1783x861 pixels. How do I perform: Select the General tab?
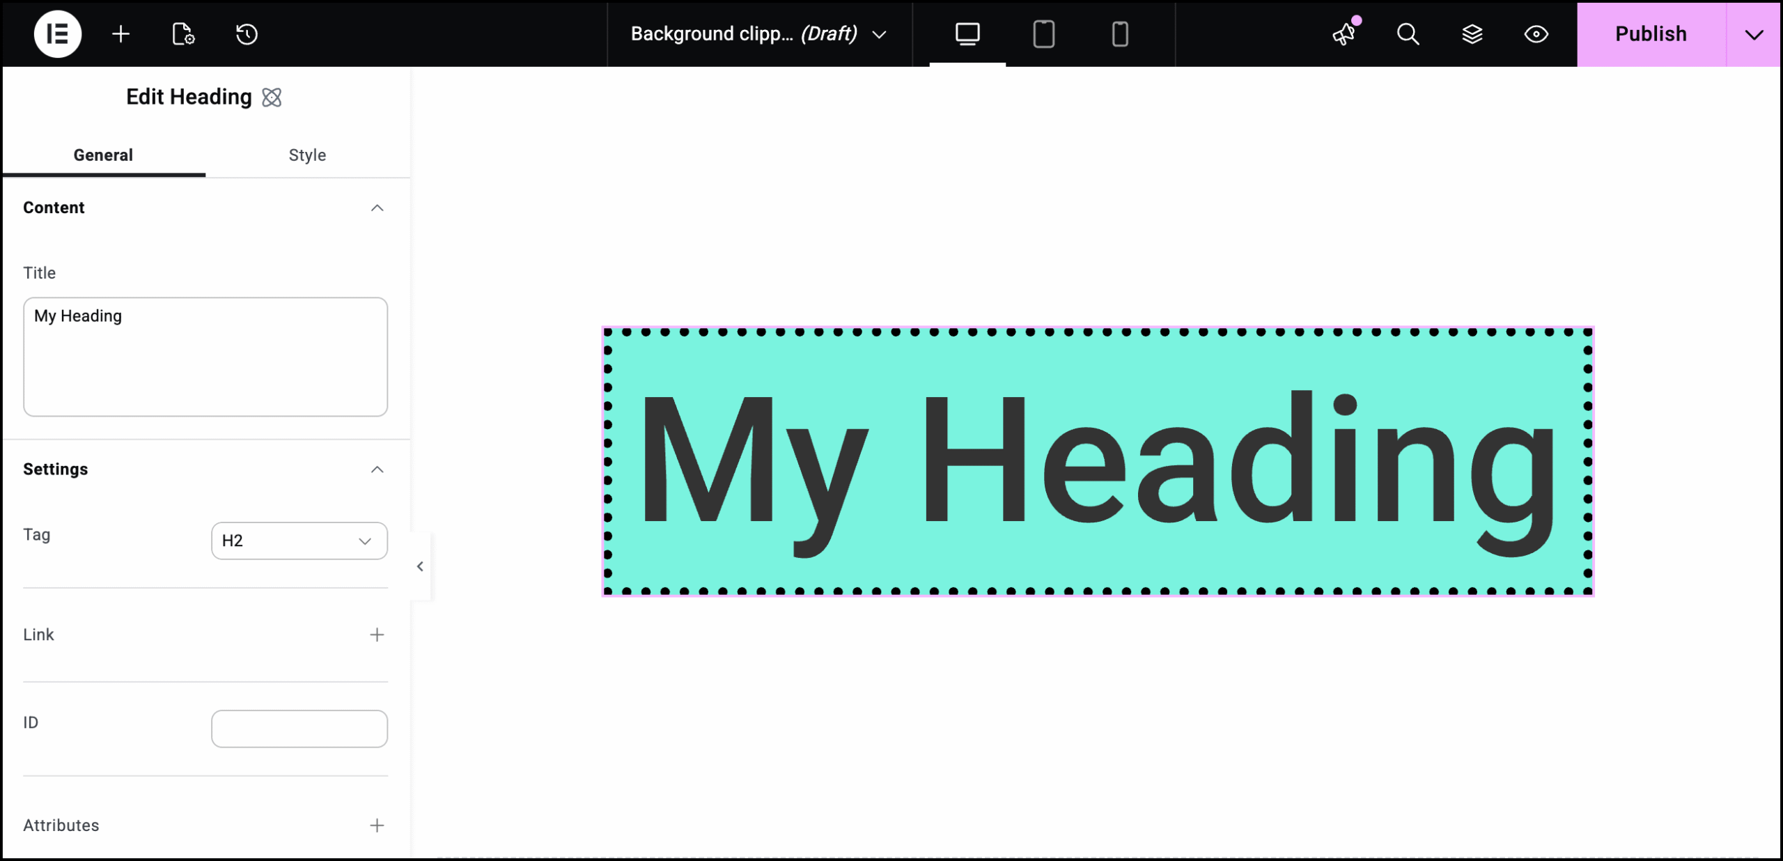[x=103, y=155]
